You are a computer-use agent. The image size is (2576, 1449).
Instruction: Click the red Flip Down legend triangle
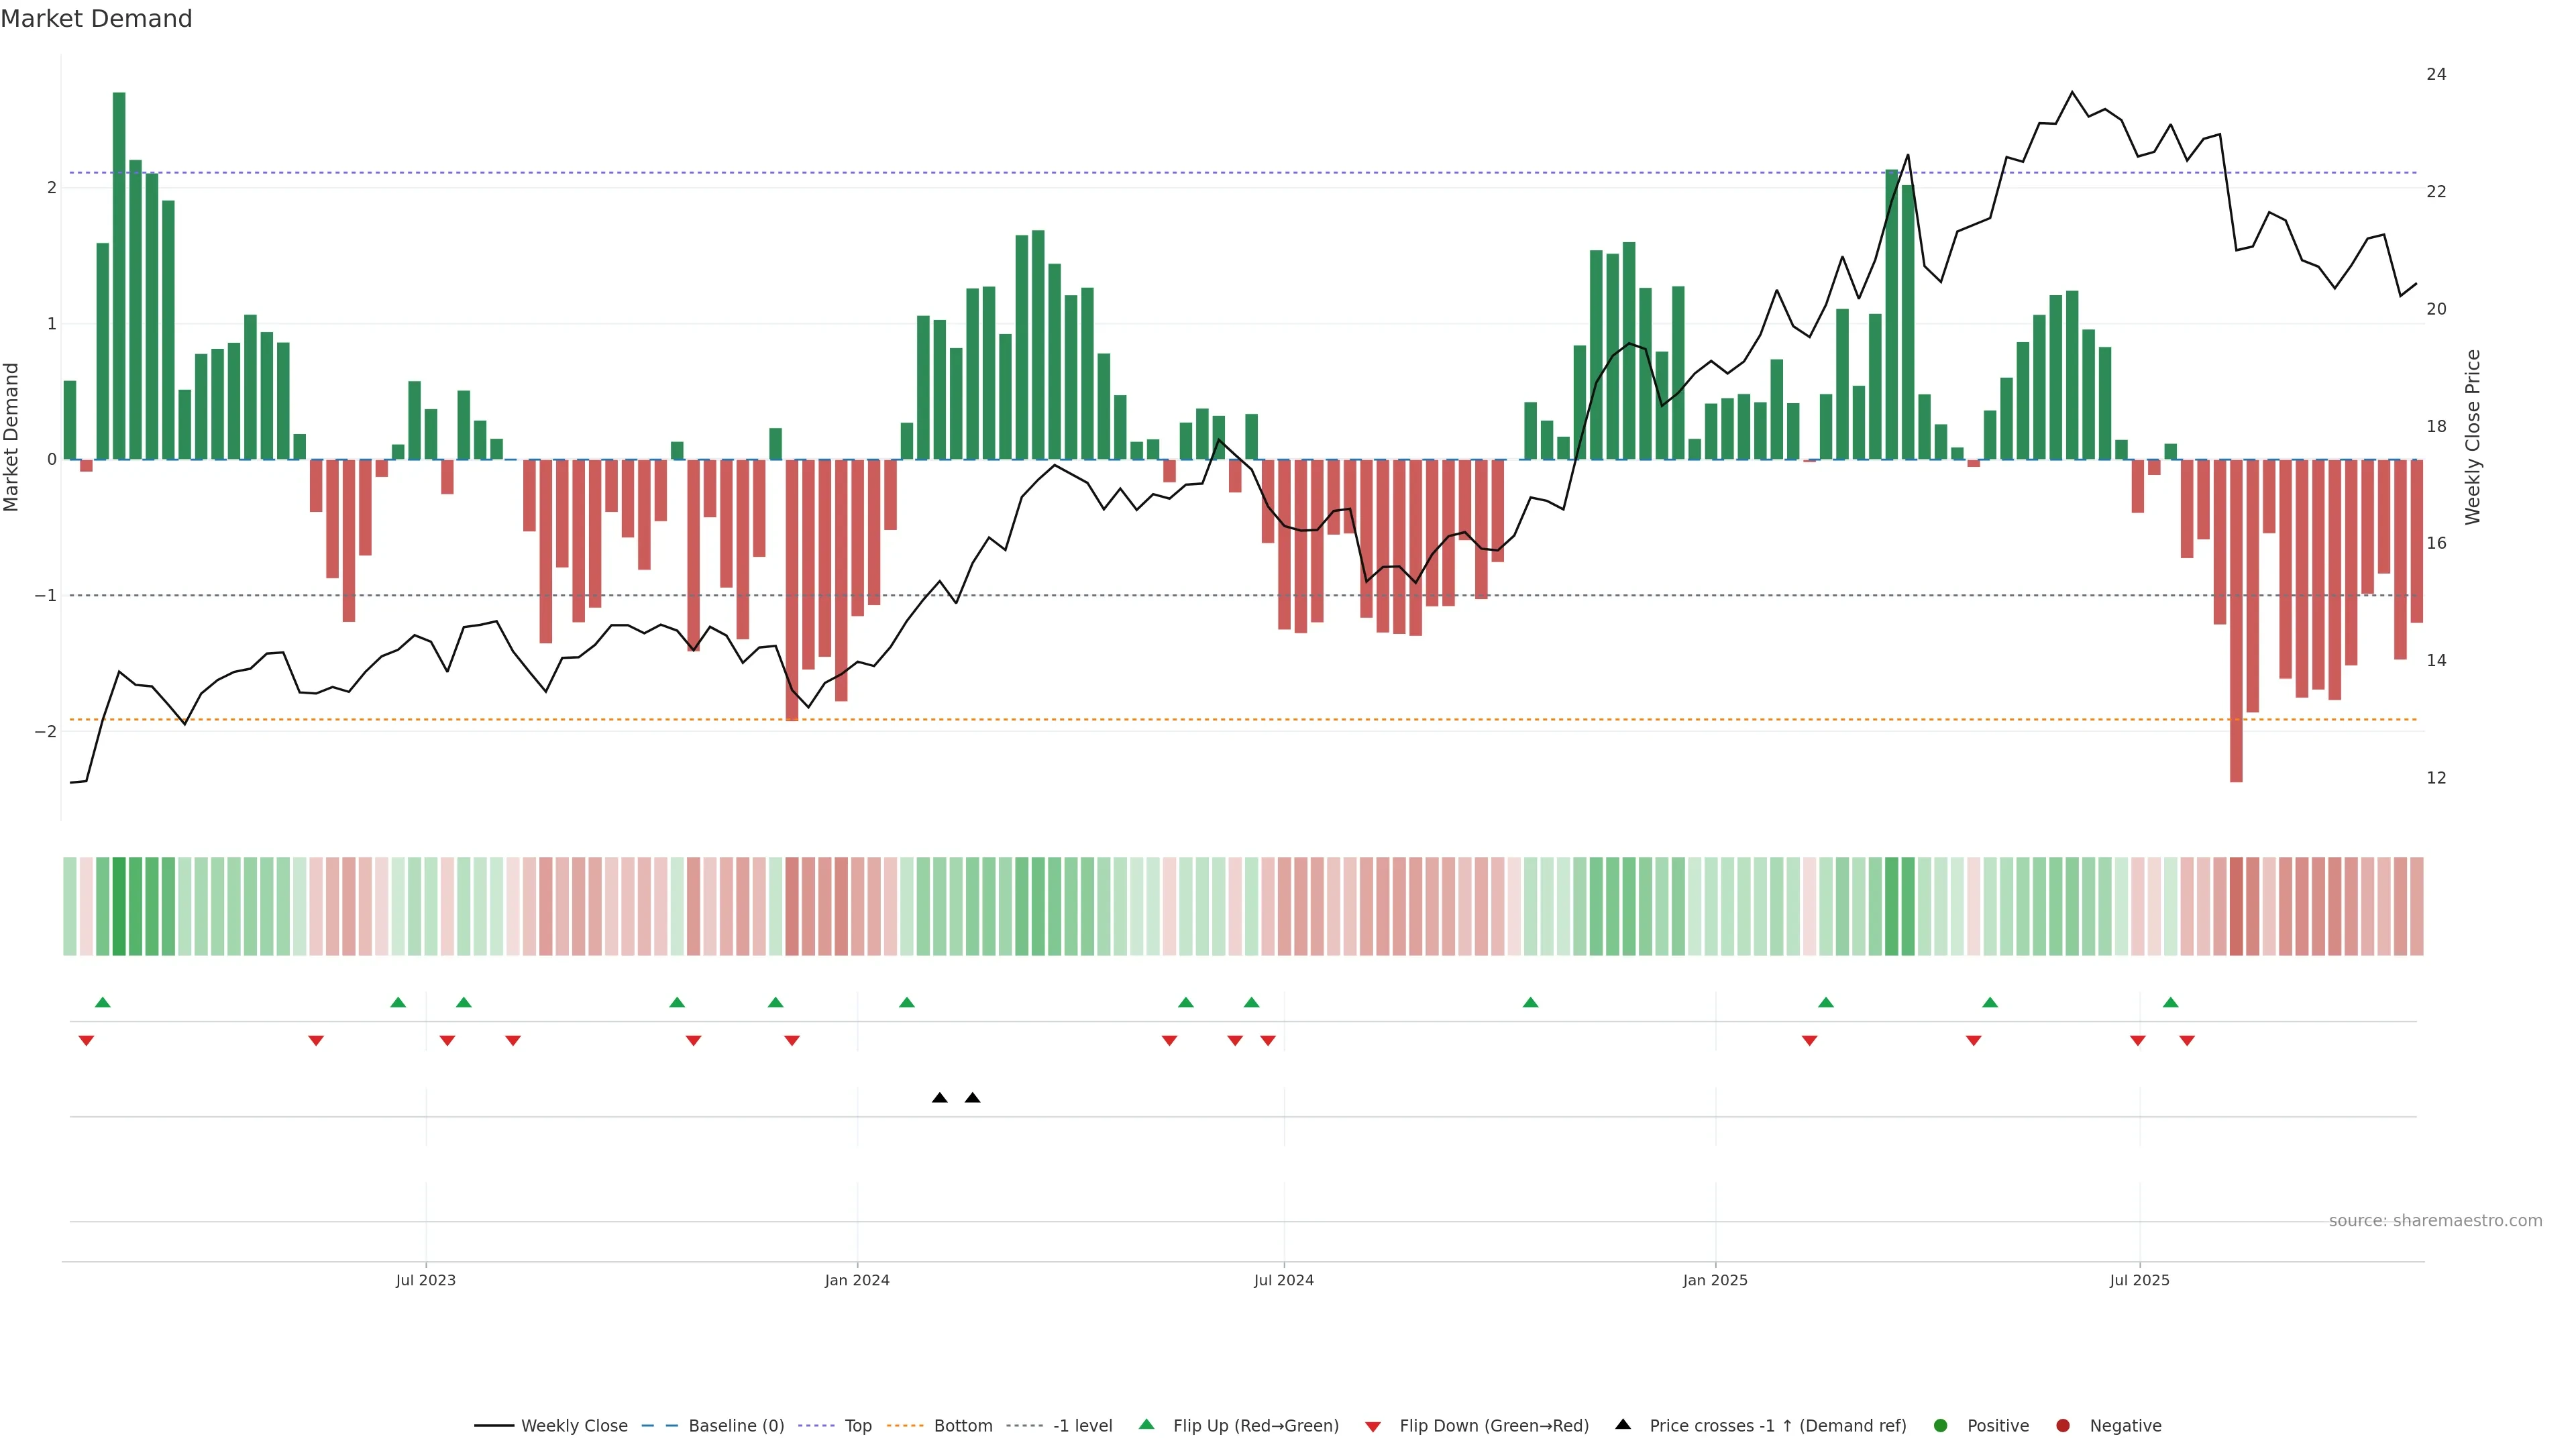pyautogui.click(x=1373, y=1426)
